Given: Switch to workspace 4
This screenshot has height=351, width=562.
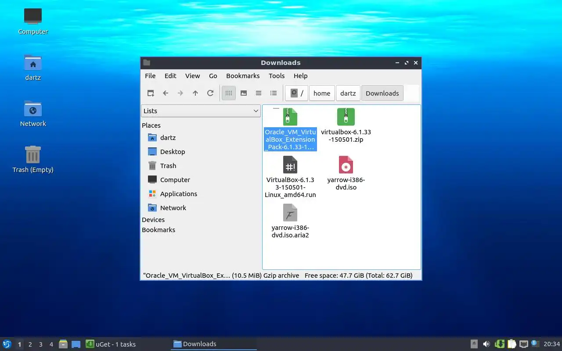Looking at the screenshot, I should pyautogui.click(x=51, y=344).
